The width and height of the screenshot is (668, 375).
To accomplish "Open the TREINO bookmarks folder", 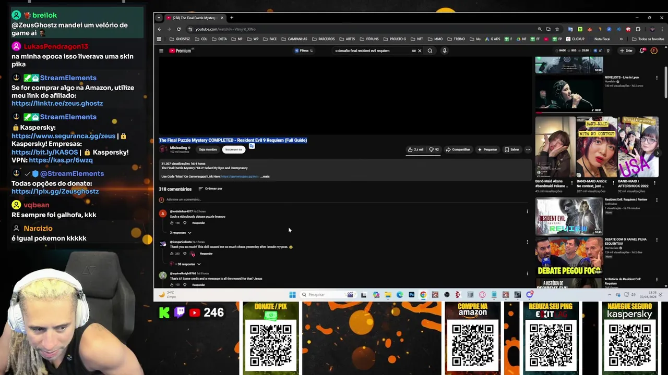I will click(456, 39).
